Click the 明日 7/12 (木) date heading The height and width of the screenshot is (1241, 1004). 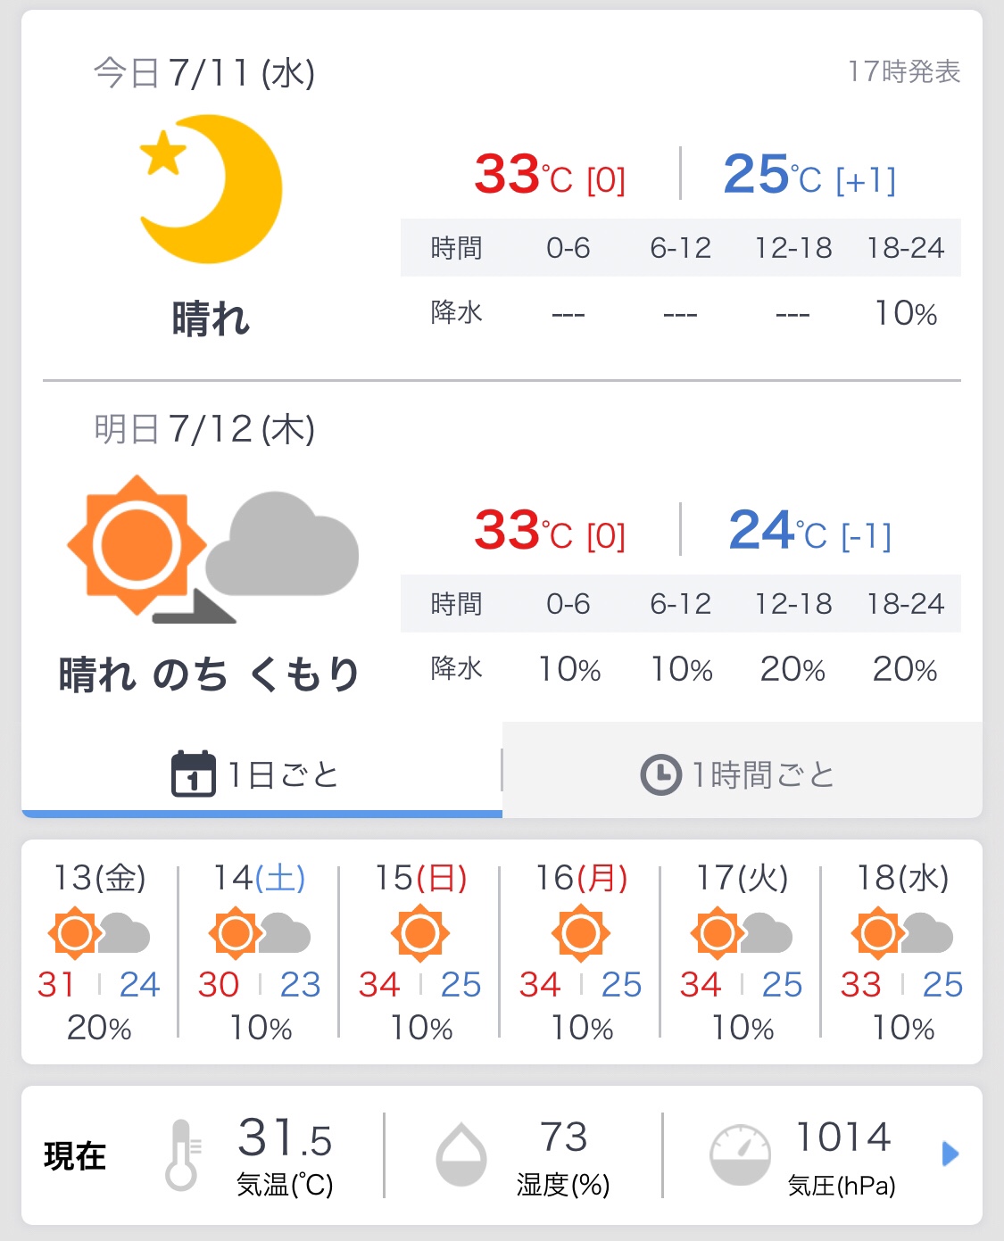[x=203, y=429]
